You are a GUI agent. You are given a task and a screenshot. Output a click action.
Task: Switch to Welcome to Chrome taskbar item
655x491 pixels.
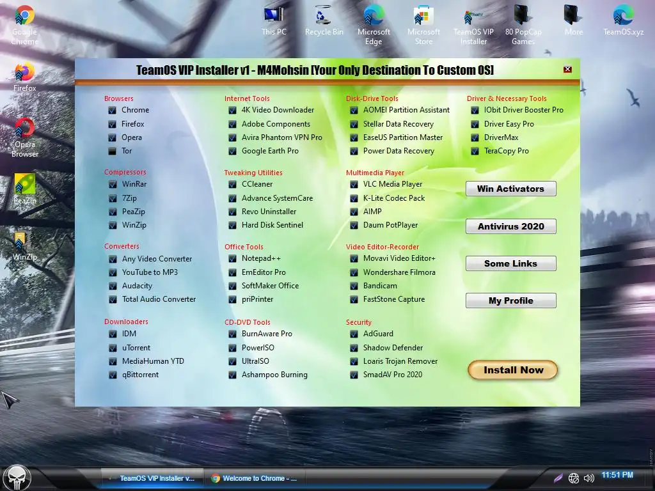point(255,478)
